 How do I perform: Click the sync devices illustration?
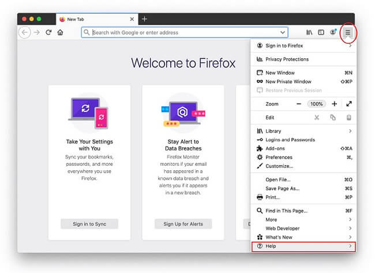(89, 113)
